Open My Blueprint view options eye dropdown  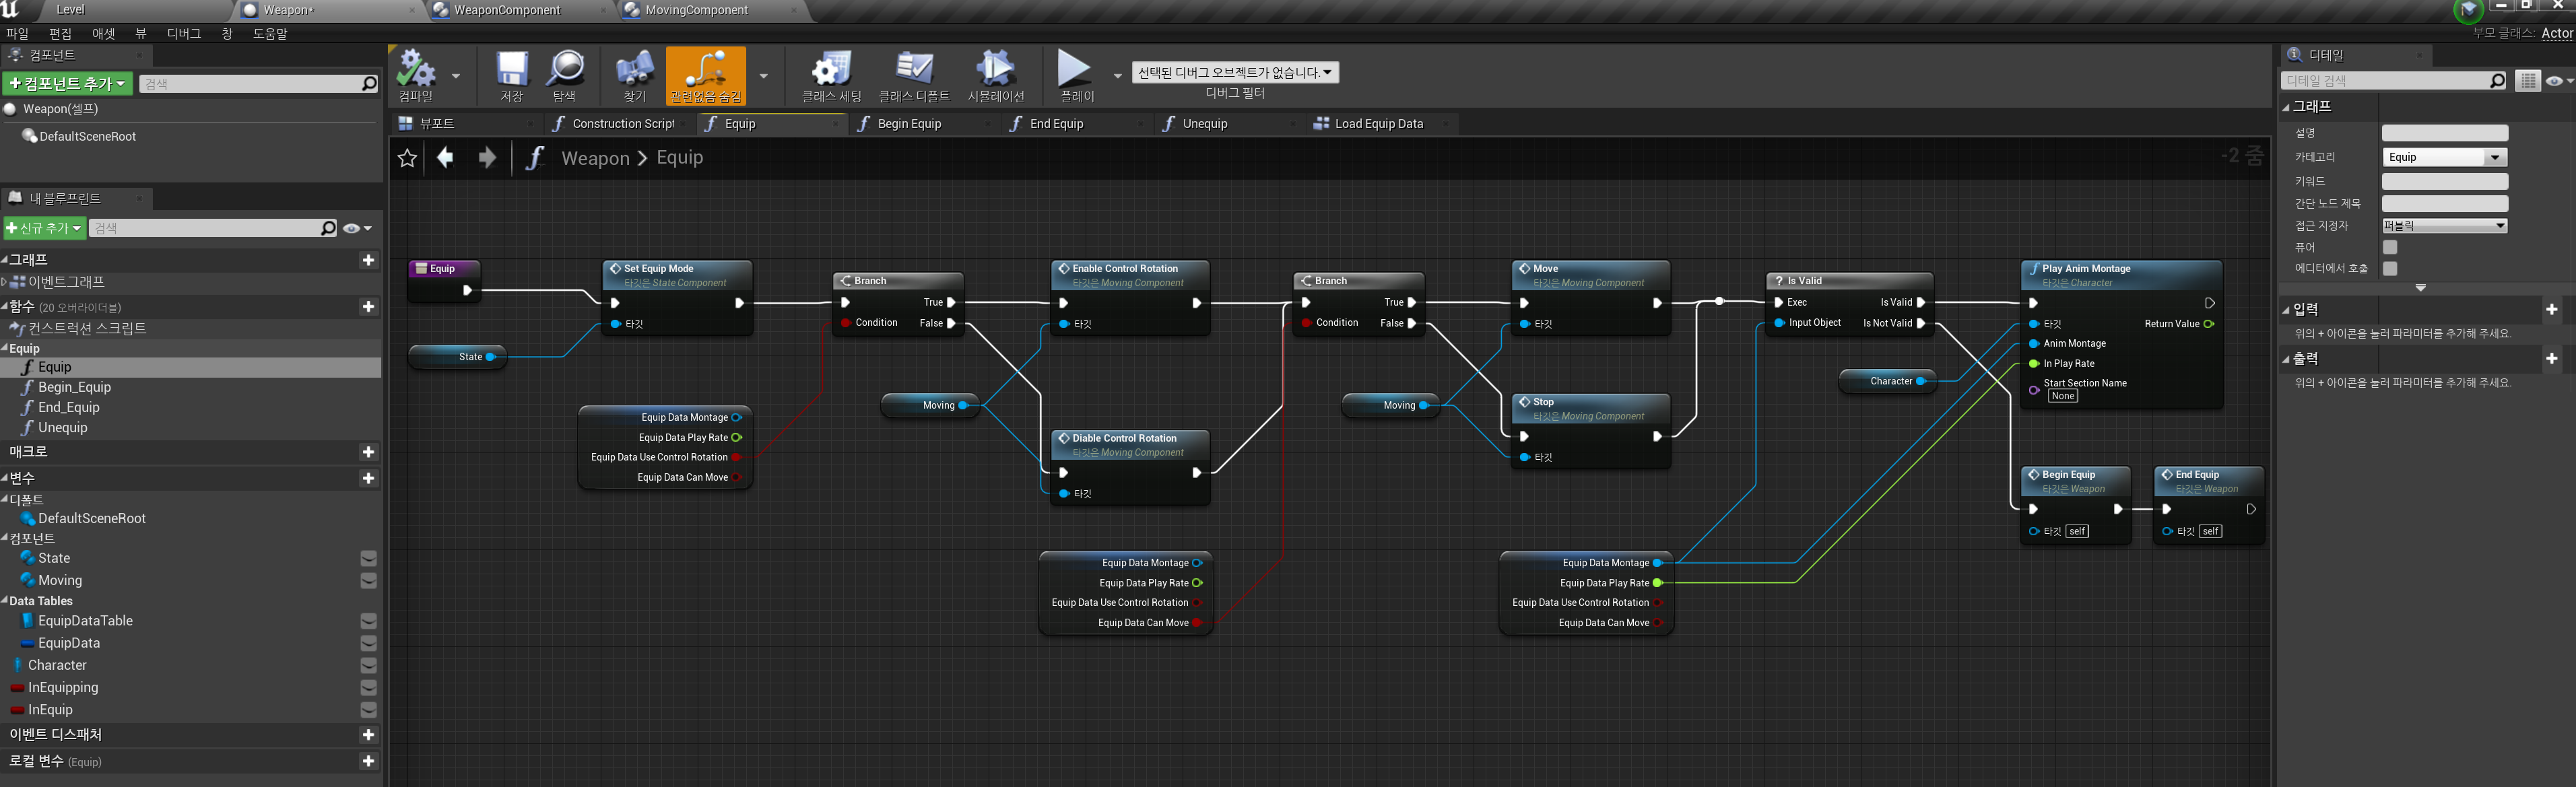pyautogui.click(x=357, y=229)
